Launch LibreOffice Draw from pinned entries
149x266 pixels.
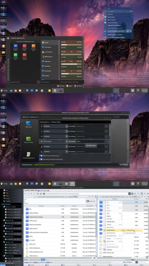point(33,47)
